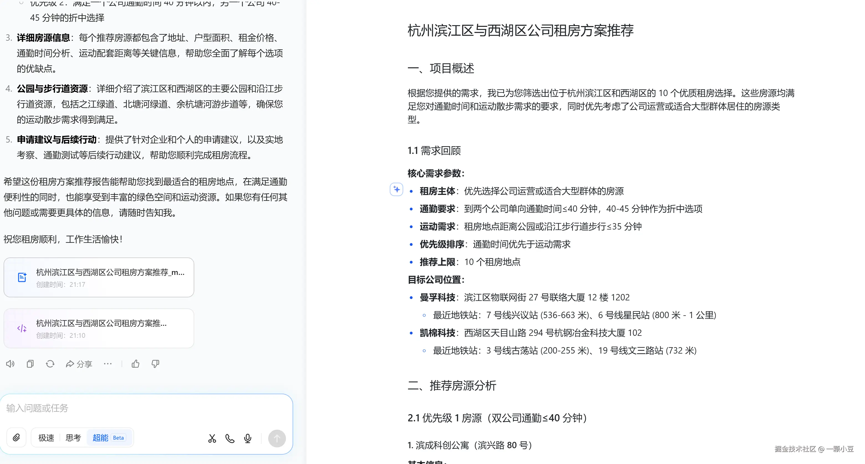The width and height of the screenshot is (865, 464).
Task: Start a voice call with phone icon
Action: pyautogui.click(x=230, y=438)
